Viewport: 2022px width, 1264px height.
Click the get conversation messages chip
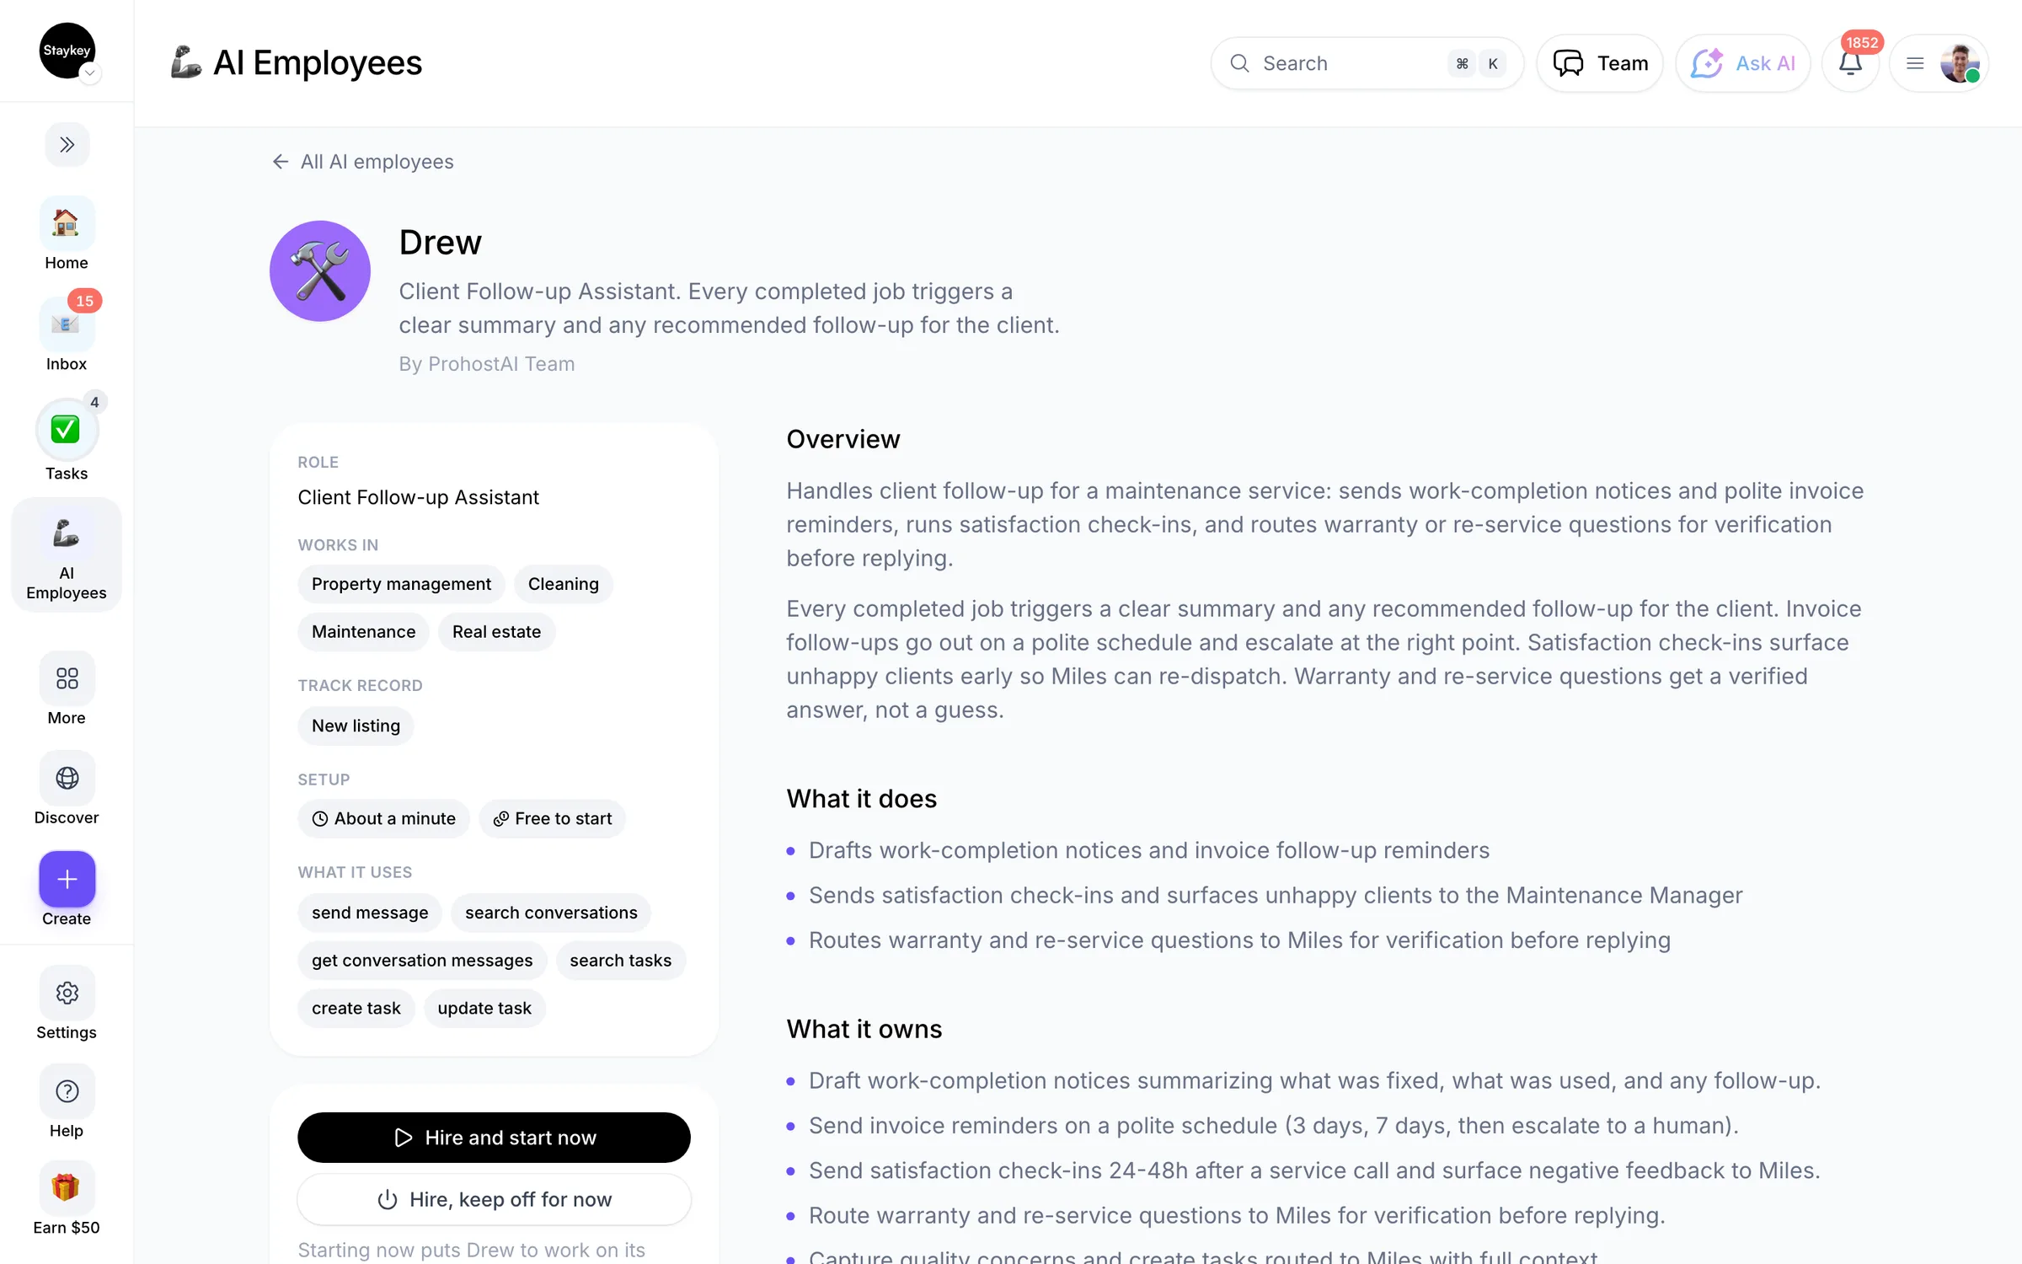pos(422,961)
